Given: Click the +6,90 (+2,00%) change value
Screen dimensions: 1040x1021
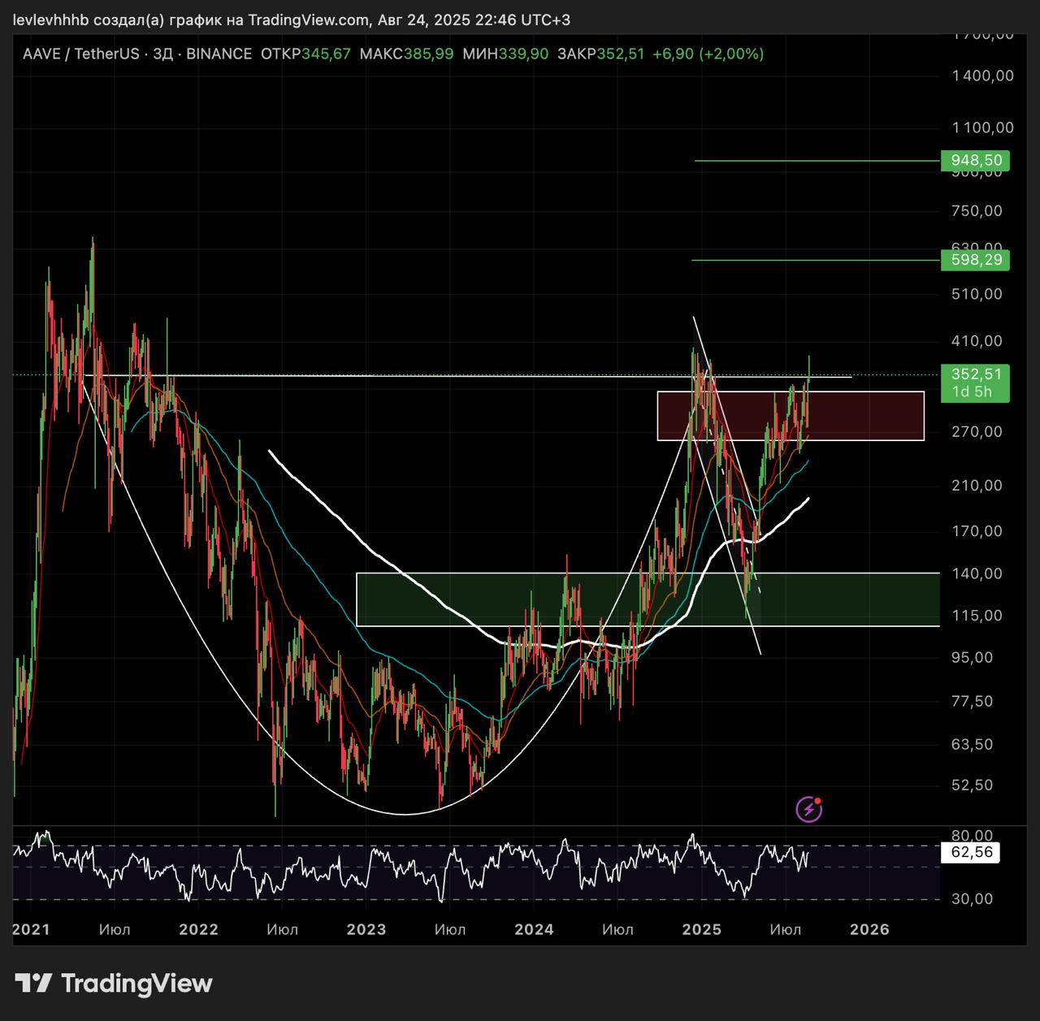Looking at the screenshot, I should click(x=708, y=54).
